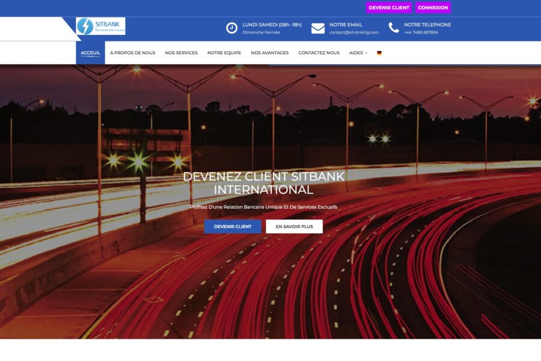Click EN SAVOIR PLUS button
Viewport: 541px width, 361px height.
295,227
